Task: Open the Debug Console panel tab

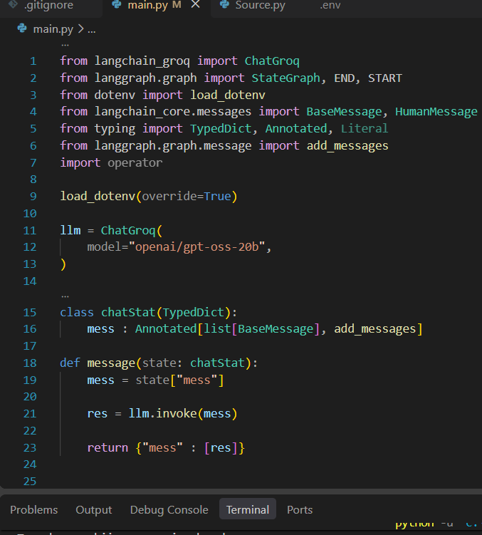Action: click(169, 509)
